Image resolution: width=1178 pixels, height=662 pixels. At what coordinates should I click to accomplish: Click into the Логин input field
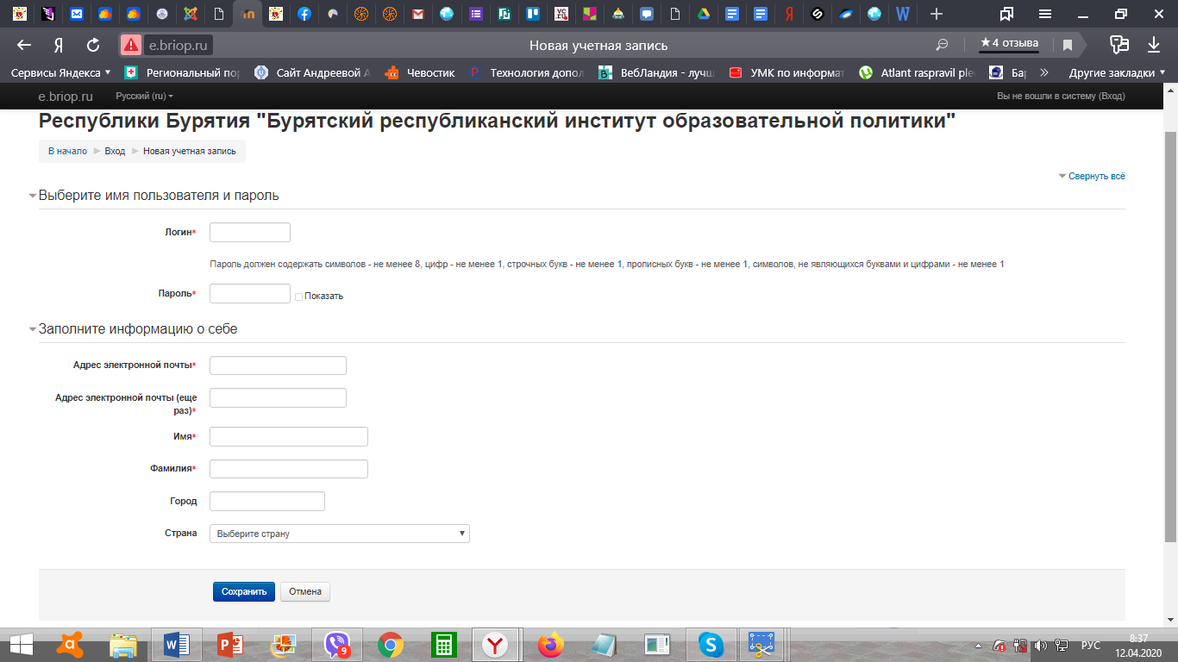click(x=250, y=233)
